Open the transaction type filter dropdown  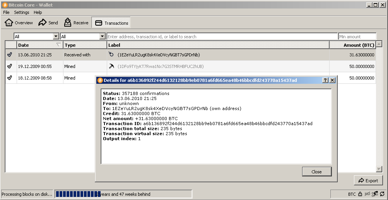tap(103, 37)
